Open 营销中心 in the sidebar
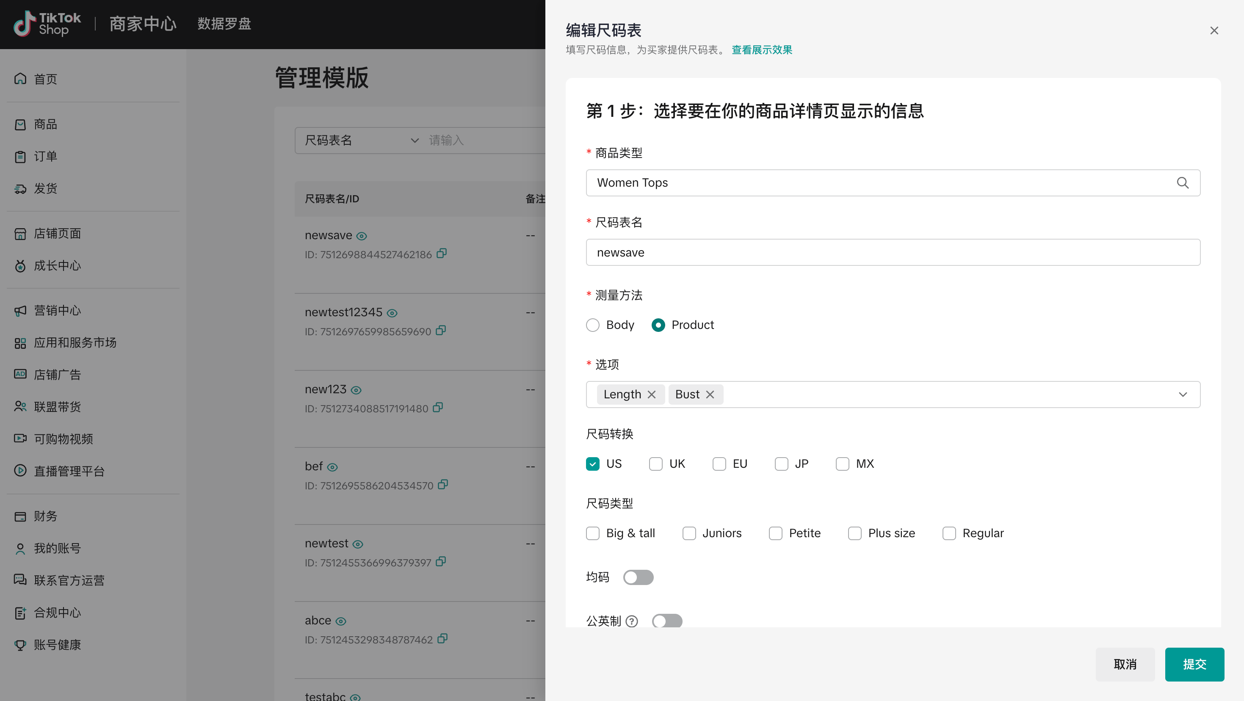This screenshot has width=1244, height=701. [57, 310]
